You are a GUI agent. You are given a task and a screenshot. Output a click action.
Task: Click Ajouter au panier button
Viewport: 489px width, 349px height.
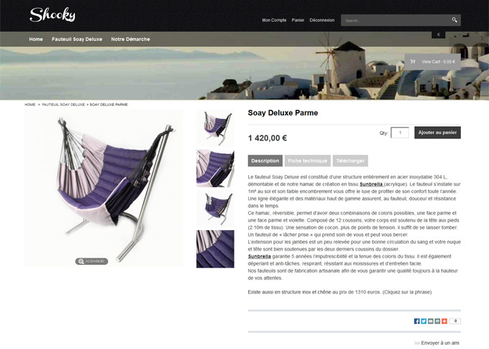(437, 132)
